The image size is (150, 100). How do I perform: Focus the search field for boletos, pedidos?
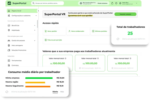point(48,3)
